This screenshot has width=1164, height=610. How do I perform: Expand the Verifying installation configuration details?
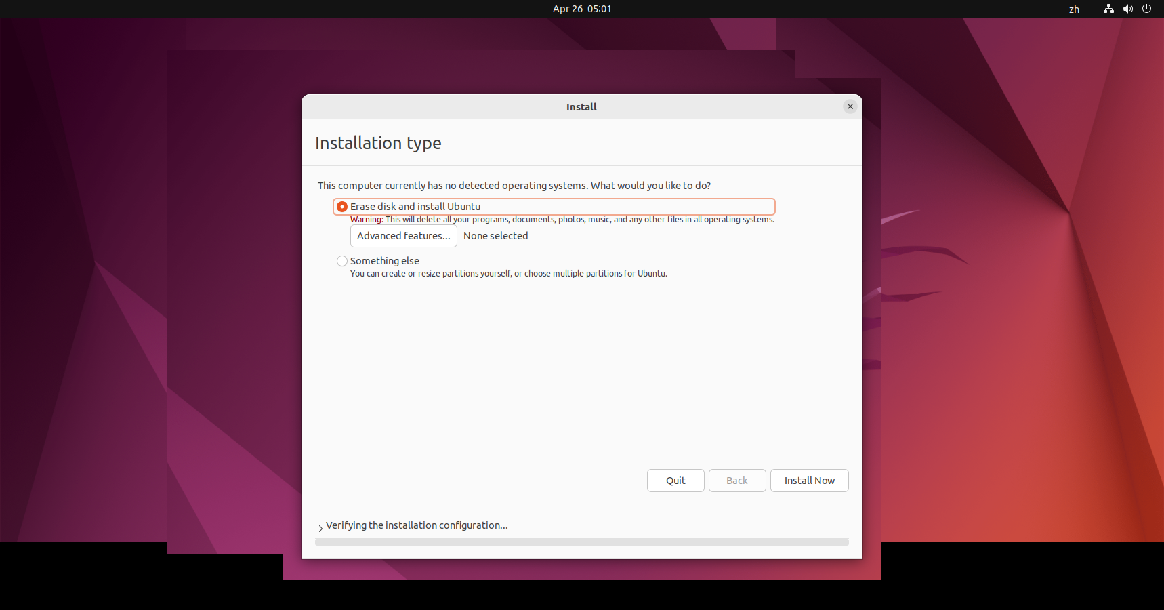tap(320, 527)
